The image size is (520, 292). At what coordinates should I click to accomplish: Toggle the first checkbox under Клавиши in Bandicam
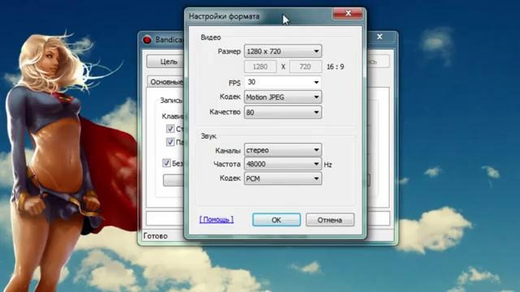point(170,128)
